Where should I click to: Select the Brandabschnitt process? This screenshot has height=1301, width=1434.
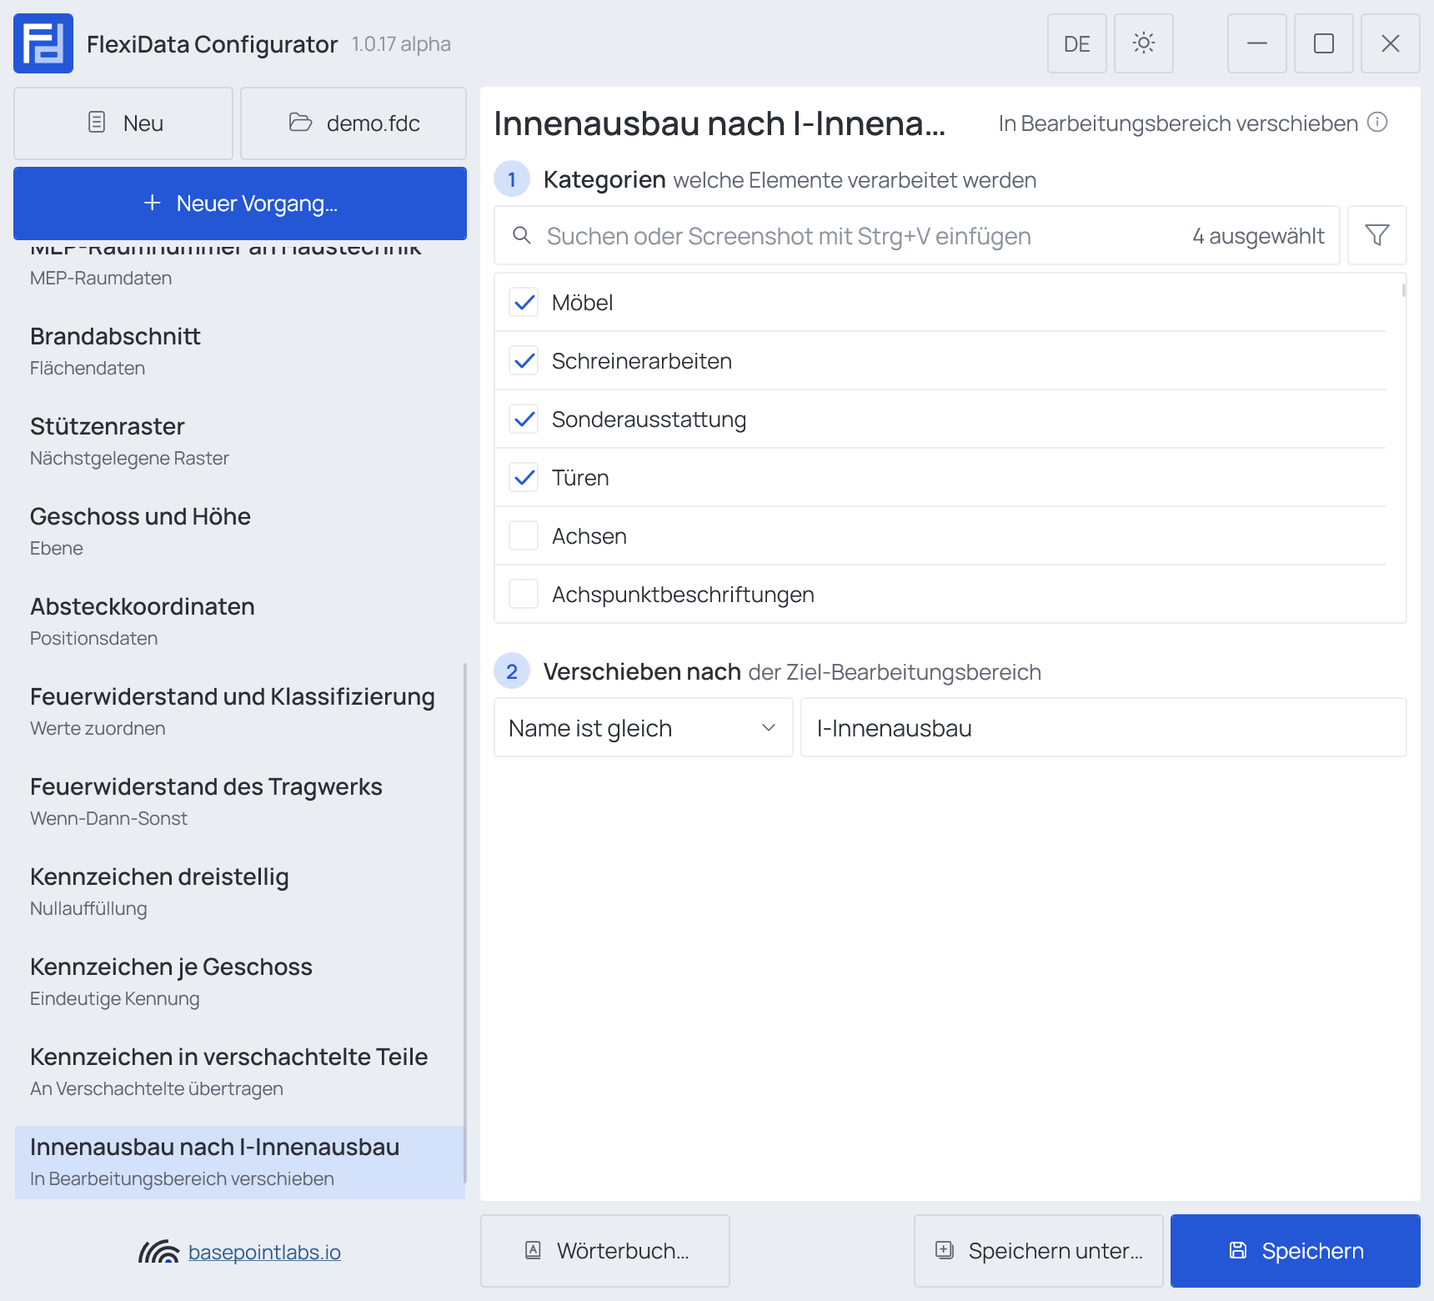[x=238, y=350]
